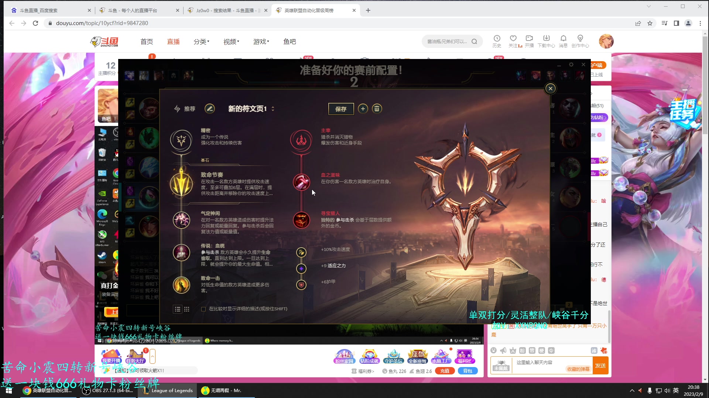This screenshot has height=398, width=709.
Task: Open 粉丝家园 fan home icon
Action: 344,356
